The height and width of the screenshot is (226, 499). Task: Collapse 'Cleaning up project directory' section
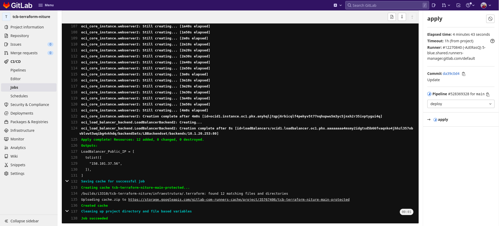[67, 211]
